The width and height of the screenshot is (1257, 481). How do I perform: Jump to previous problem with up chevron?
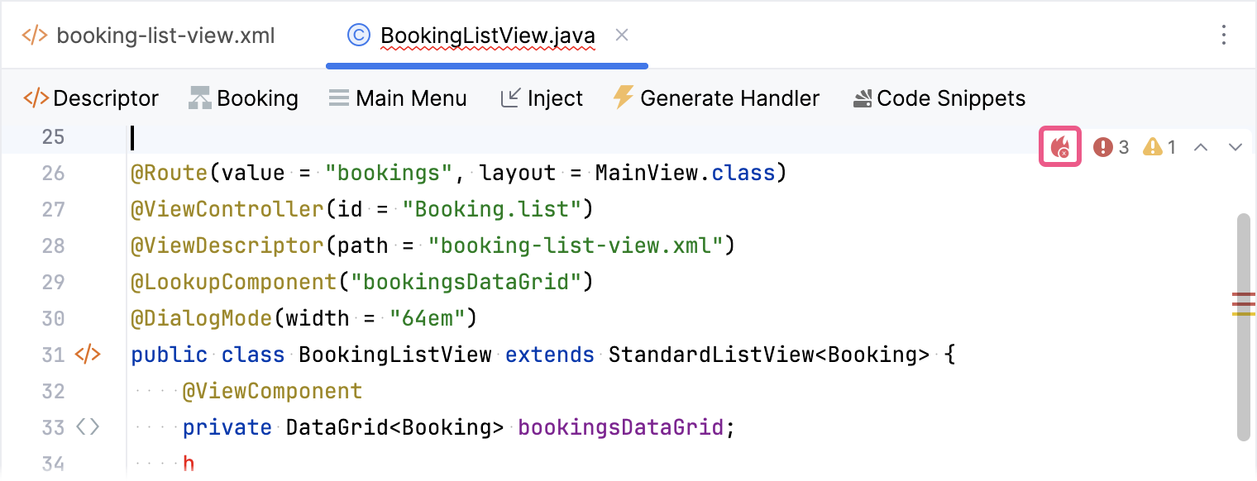(1202, 147)
